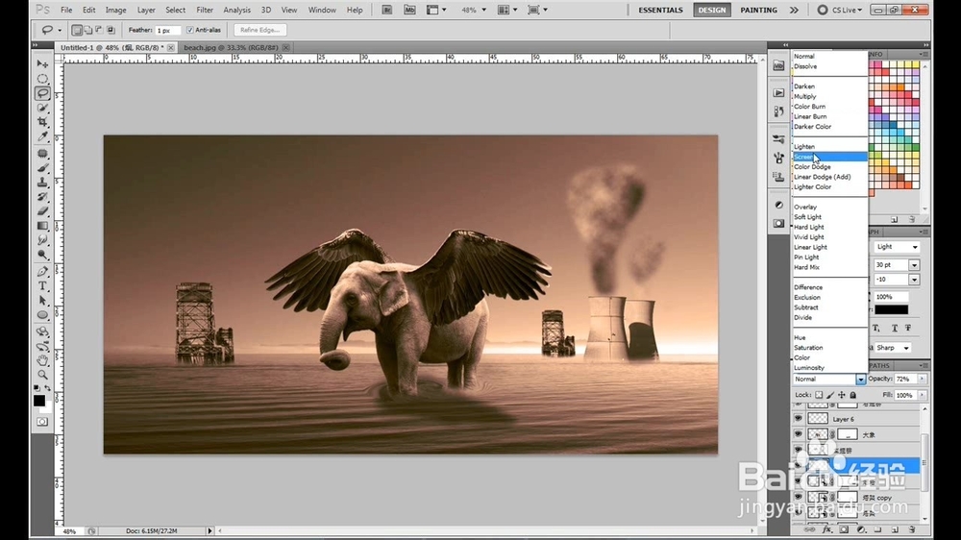Toggle the Anti-alias checkbox
961x540 pixels.
[190, 30]
